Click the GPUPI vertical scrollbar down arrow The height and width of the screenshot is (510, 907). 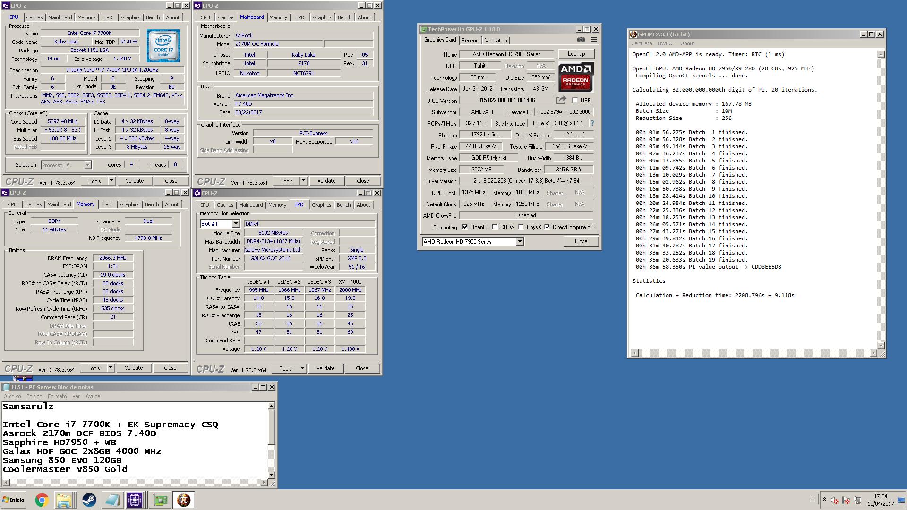pyautogui.click(x=881, y=345)
